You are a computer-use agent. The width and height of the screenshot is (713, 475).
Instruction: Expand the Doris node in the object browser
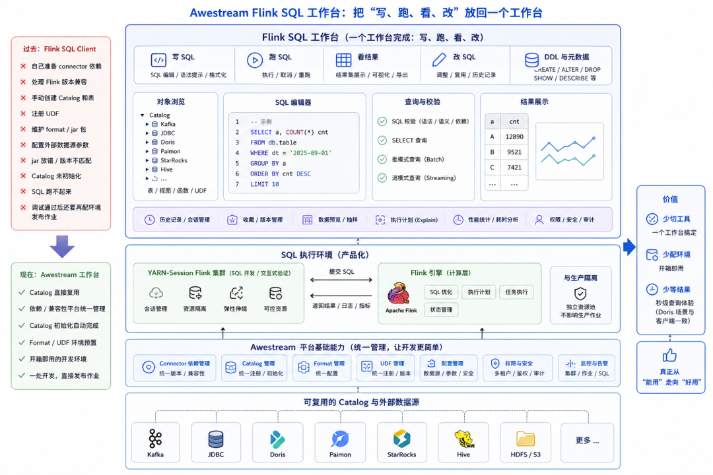147,142
